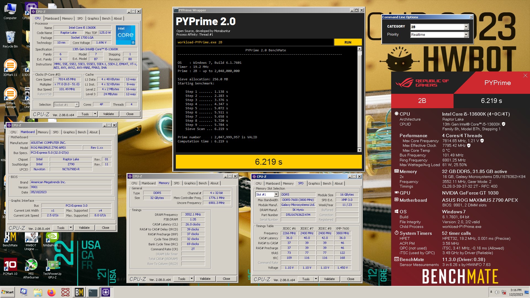Image resolution: width=530 pixels, height=298 pixels.
Task: Launch PCMark 10 desktop shortcut
Action: tap(10, 266)
